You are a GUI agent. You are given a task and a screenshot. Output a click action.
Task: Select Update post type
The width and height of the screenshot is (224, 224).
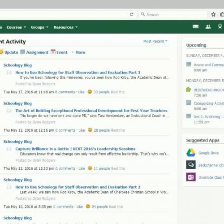(x=11, y=52)
